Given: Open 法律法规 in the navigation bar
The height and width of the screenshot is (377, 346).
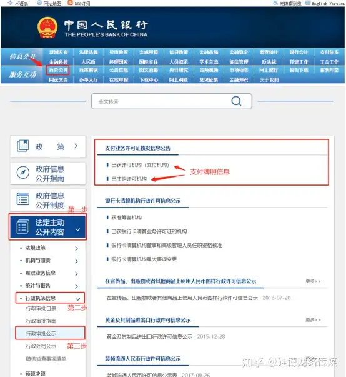Looking at the screenshot, I should (88, 52).
